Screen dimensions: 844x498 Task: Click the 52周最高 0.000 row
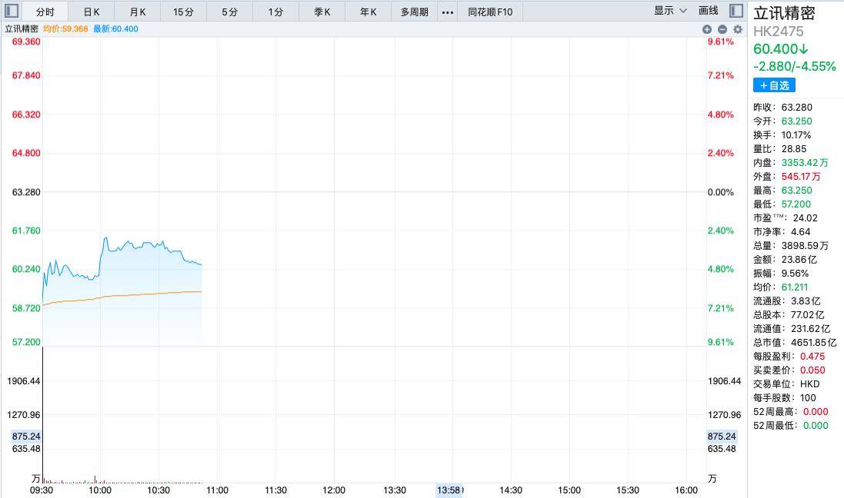(x=791, y=411)
